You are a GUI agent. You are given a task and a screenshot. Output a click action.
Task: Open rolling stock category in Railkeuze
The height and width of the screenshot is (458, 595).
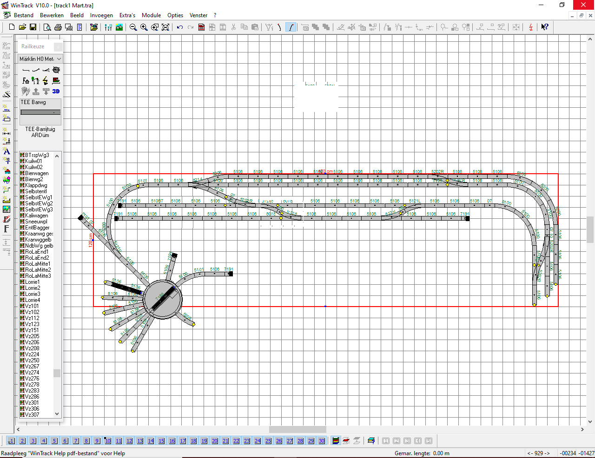[x=56, y=80]
